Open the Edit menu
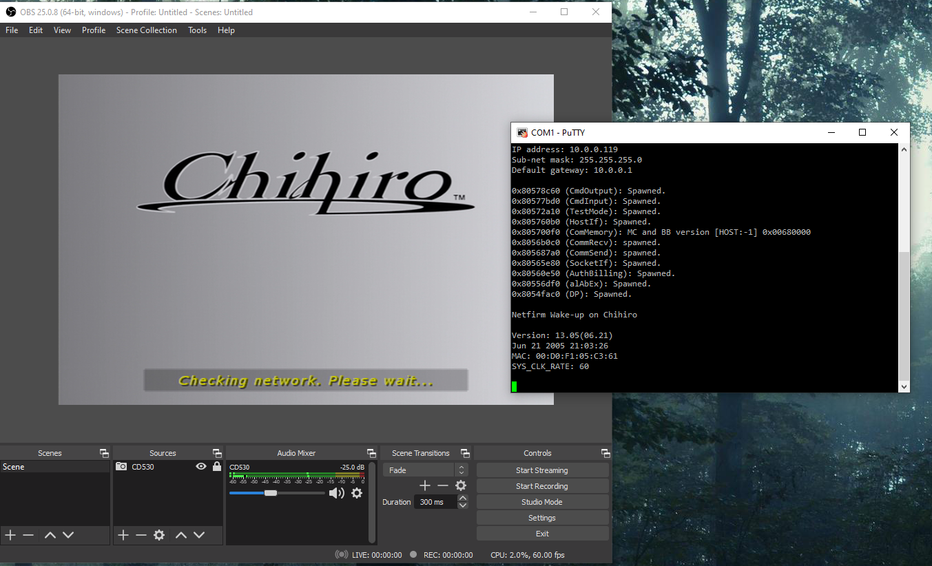 36,30
